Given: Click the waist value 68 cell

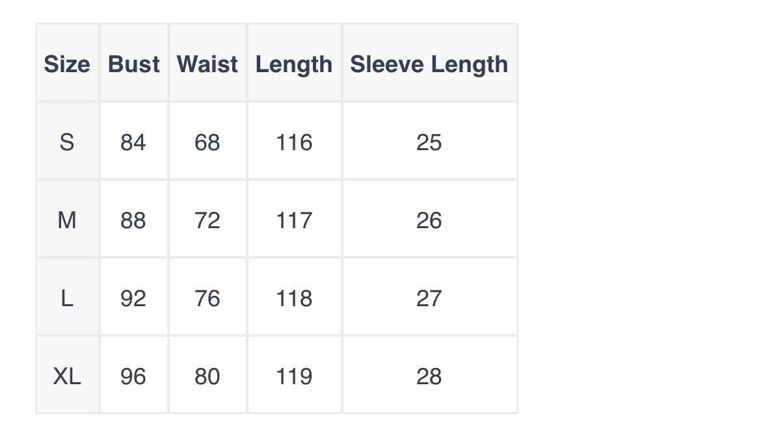Looking at the screenshot, I should (207, 142).
